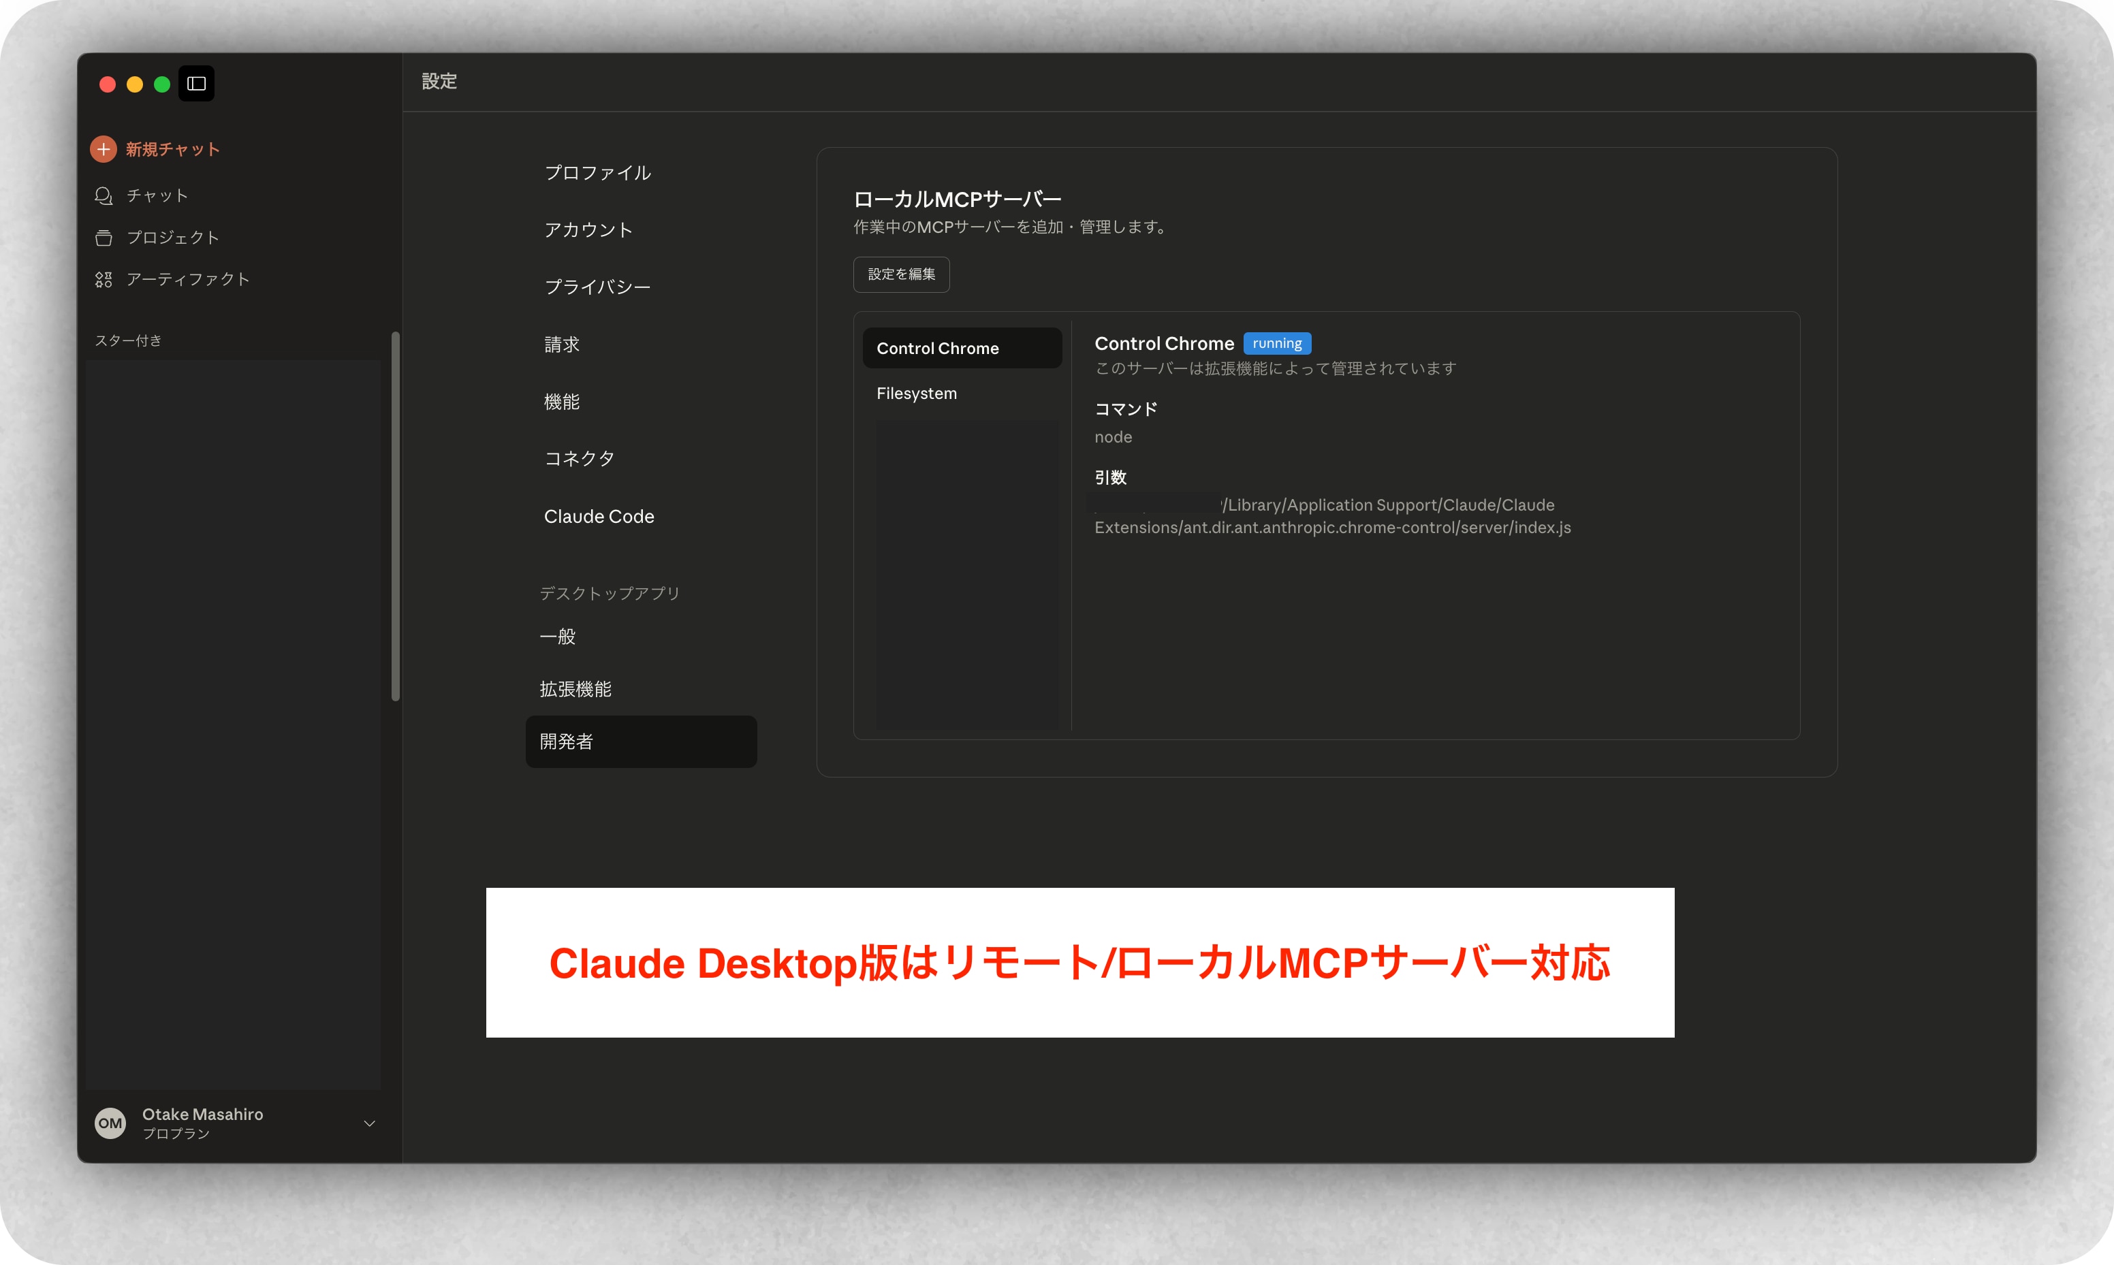Expand the Otake Masahiro account chevron

(369, 1123)
